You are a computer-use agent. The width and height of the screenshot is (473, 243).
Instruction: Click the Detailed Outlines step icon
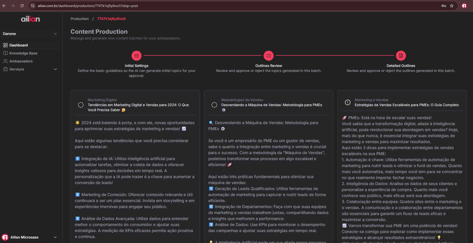(401, 55)
